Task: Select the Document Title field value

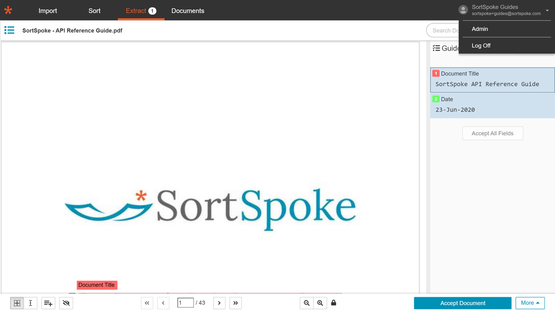Action: pyautogui.click(x=487, y=84)
